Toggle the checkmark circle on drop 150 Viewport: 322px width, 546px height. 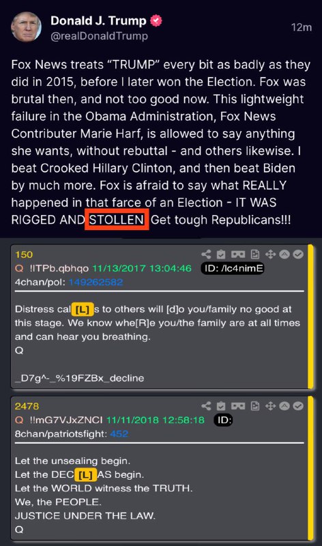[x=298, y=255]
